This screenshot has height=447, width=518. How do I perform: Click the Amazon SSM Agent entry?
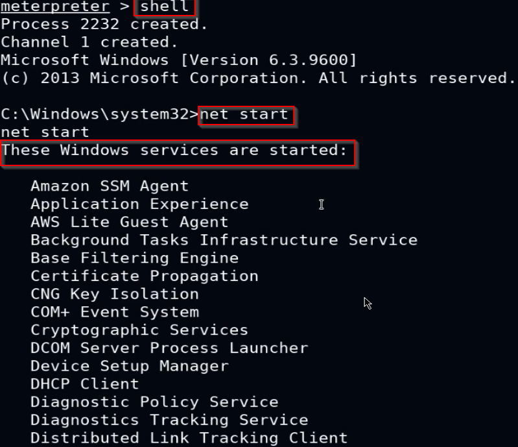pos(110,186)
